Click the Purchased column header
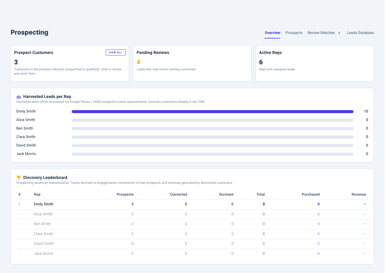The image size is (389, 273). coord(311,194)
